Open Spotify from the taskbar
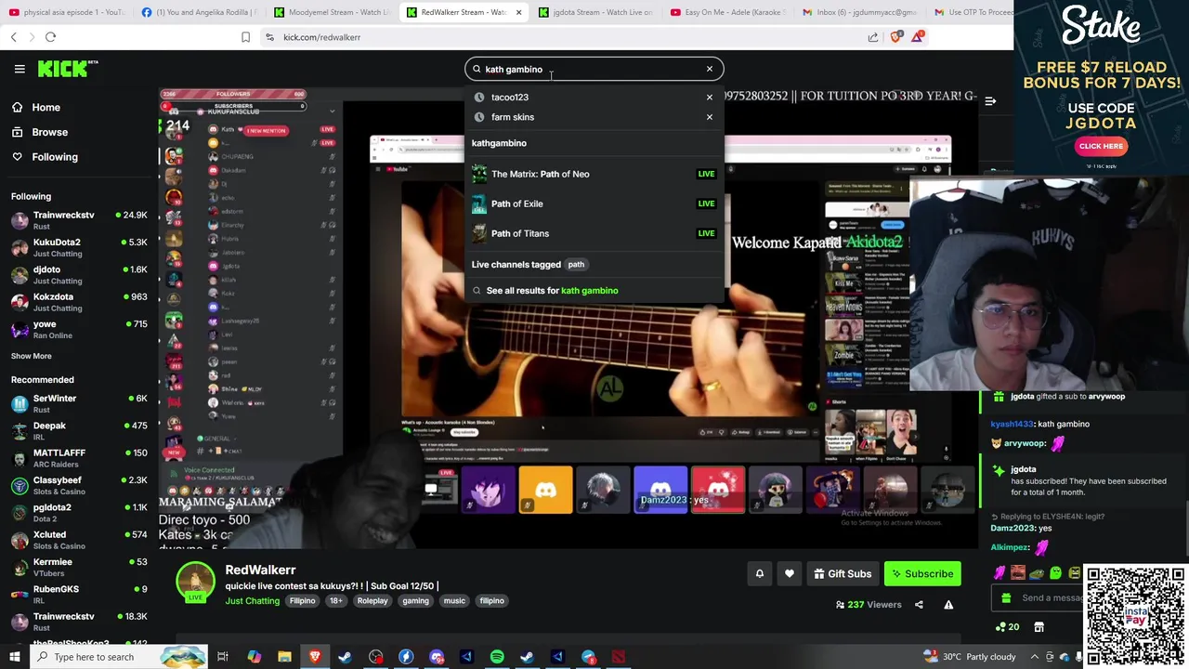Viewport: 1189px width, 669px height. 497,657
